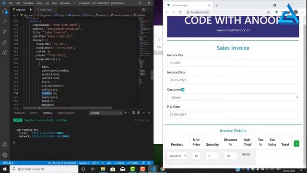This screenshot has width=307, height=173.
Task: Bookmark this page with star icon
Action: (269, 12)
